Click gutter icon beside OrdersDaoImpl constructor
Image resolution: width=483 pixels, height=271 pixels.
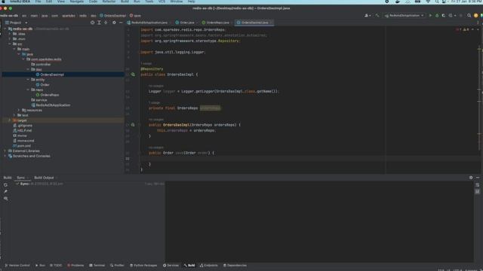tap(133, 125)
